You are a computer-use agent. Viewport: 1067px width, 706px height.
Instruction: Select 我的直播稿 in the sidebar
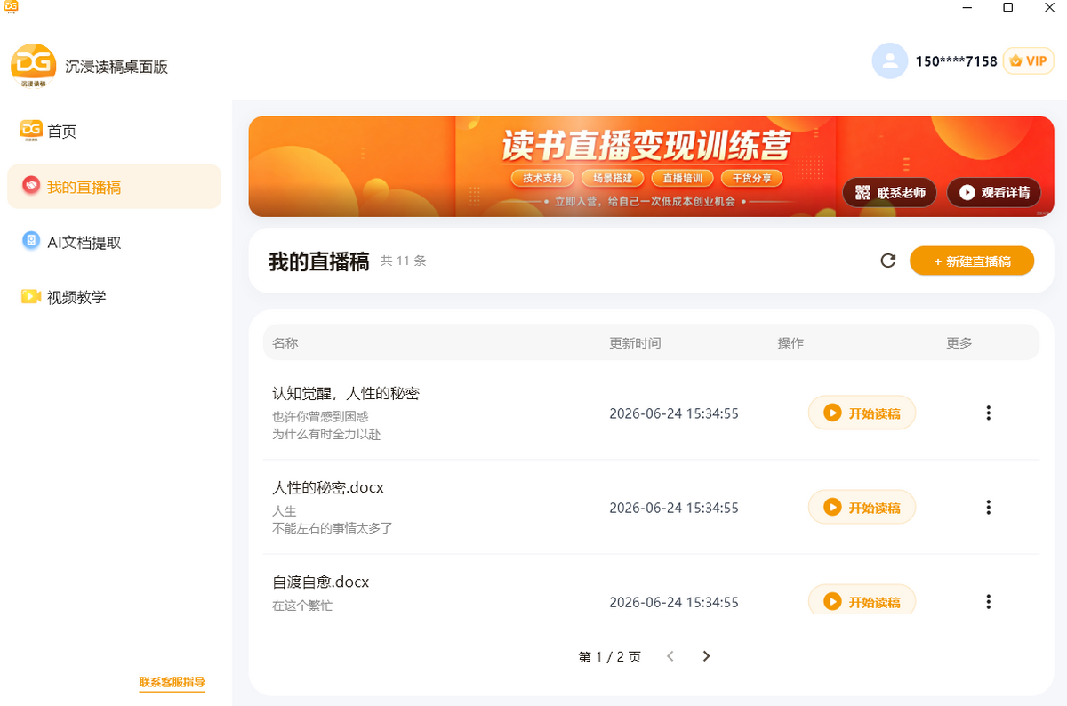(x=114, y=187)
